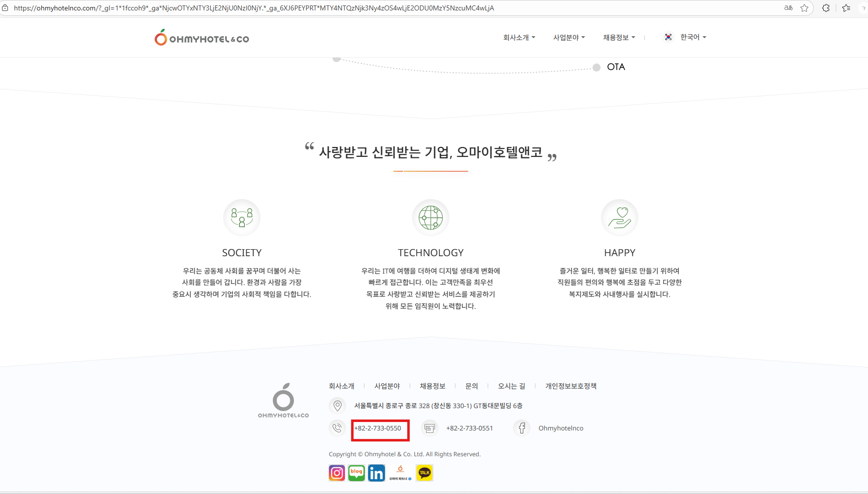Click the Facebook icon beside Ohmyhotelnco
The width and height of the screenshot is (868, 494).
click(x=521, y=428)
